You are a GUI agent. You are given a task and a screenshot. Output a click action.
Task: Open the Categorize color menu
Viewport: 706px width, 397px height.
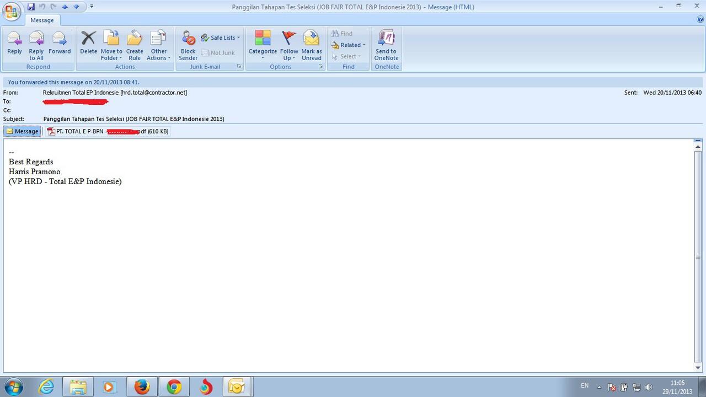pos(263,45)
